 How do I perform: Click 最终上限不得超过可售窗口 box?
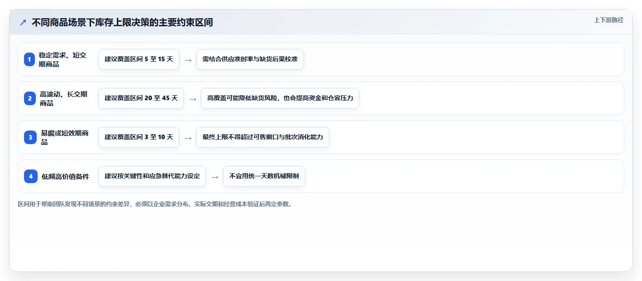tap(263, 137)
